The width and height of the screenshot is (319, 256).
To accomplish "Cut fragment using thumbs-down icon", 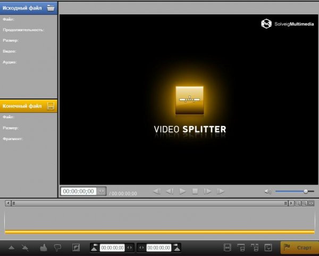I will click(57, 248).
